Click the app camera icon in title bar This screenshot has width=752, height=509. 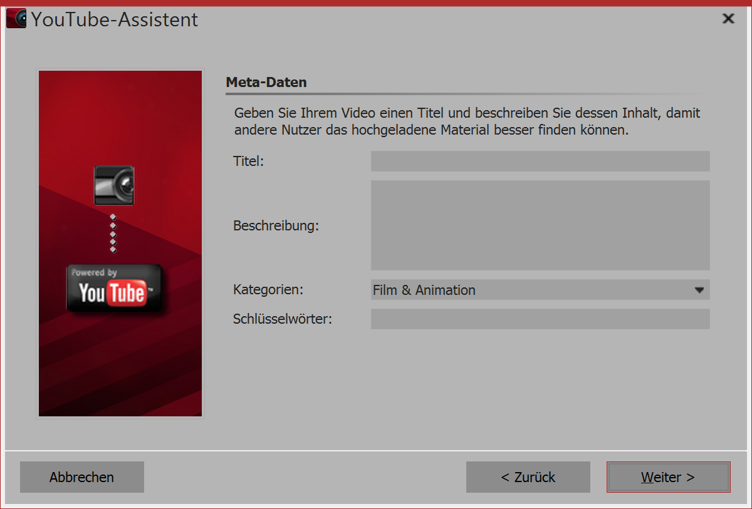pyautogui.click(x=16, y=19)
